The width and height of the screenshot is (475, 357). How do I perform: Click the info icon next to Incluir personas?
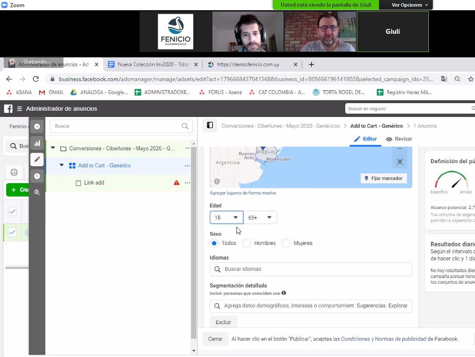click(x=283, y=293)
